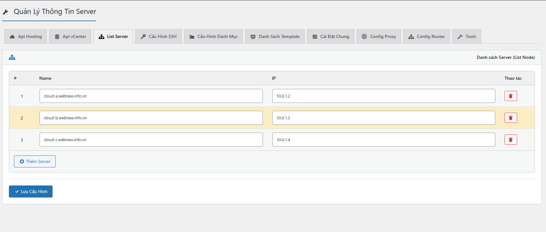
Task: Click the wrench icon beside page title
Action: (5, 12)
